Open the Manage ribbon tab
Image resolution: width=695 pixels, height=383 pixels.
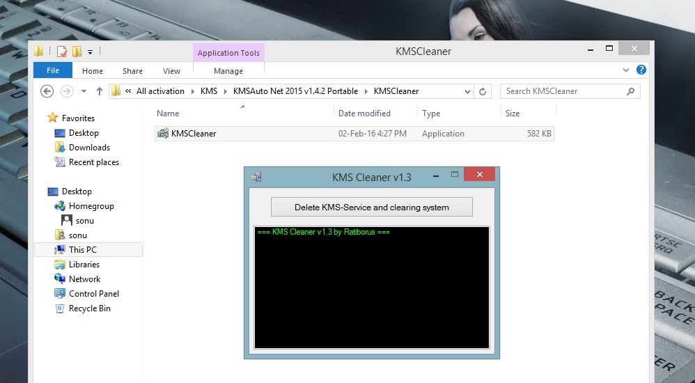click(228, 71)
